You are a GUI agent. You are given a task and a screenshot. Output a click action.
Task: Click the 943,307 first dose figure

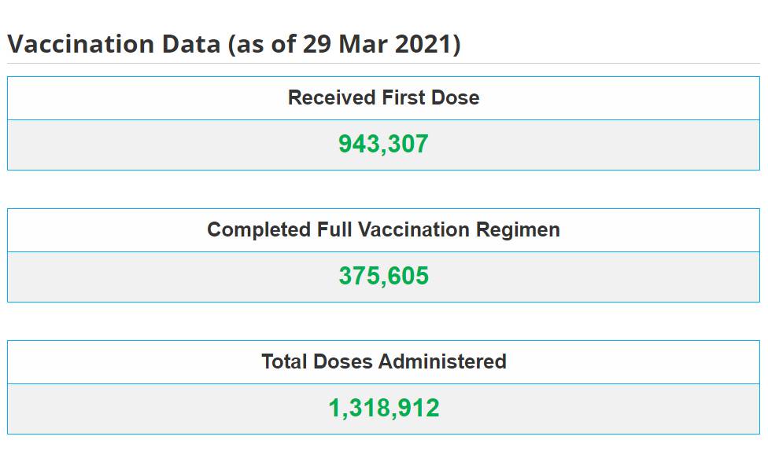tap(383, 144)
